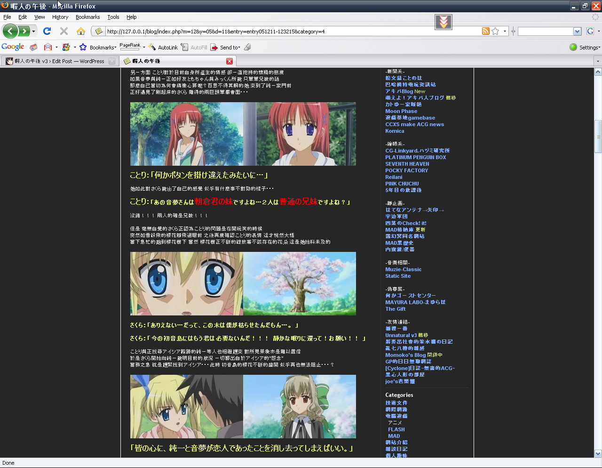This screenshot has height=468, width=602.
Task: Open the Bookmarks menu in menu bar
Action: pyautogui.click(x=87, y=17)
